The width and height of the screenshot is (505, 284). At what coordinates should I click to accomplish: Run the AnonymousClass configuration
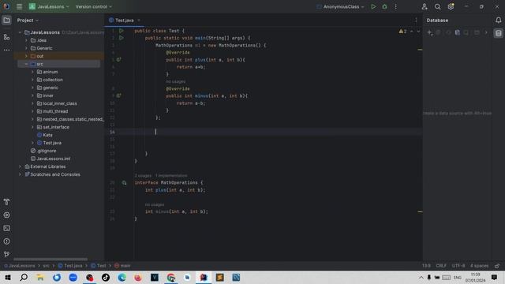click(373, 6)
